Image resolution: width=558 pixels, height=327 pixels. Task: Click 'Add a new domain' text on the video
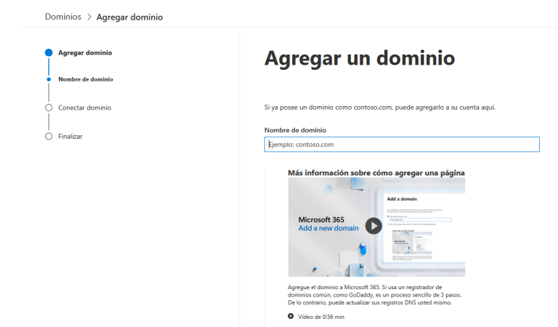pyautogui.click(x=328, y=228)
